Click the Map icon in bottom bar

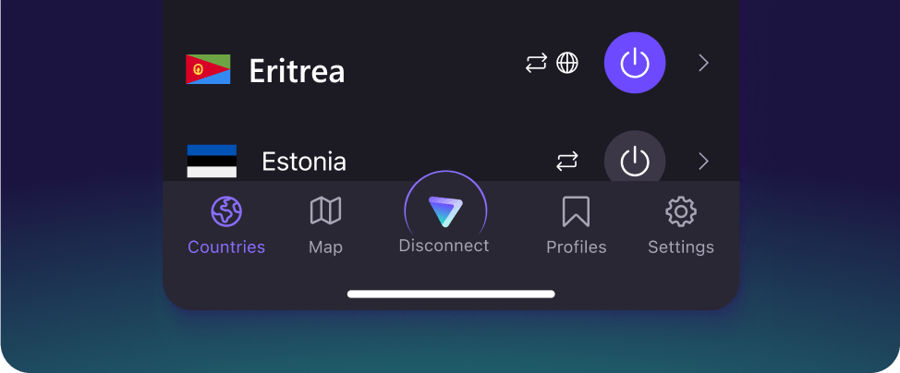325,211
